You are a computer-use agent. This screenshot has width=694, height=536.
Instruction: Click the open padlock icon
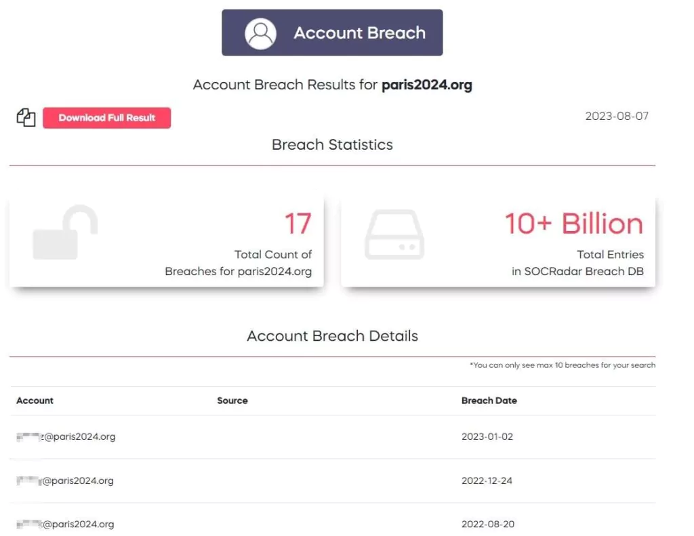point(65,232)
